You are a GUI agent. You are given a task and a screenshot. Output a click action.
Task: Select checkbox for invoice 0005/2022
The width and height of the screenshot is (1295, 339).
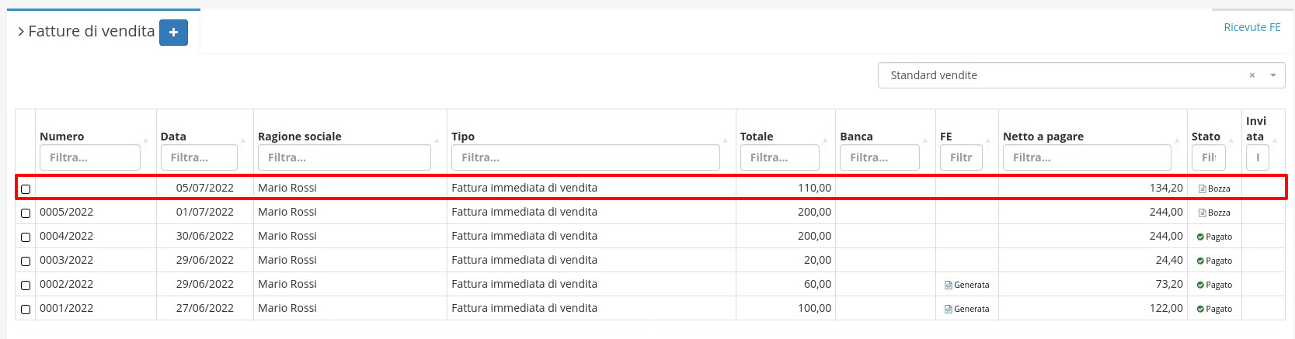(x=26, y=213)
